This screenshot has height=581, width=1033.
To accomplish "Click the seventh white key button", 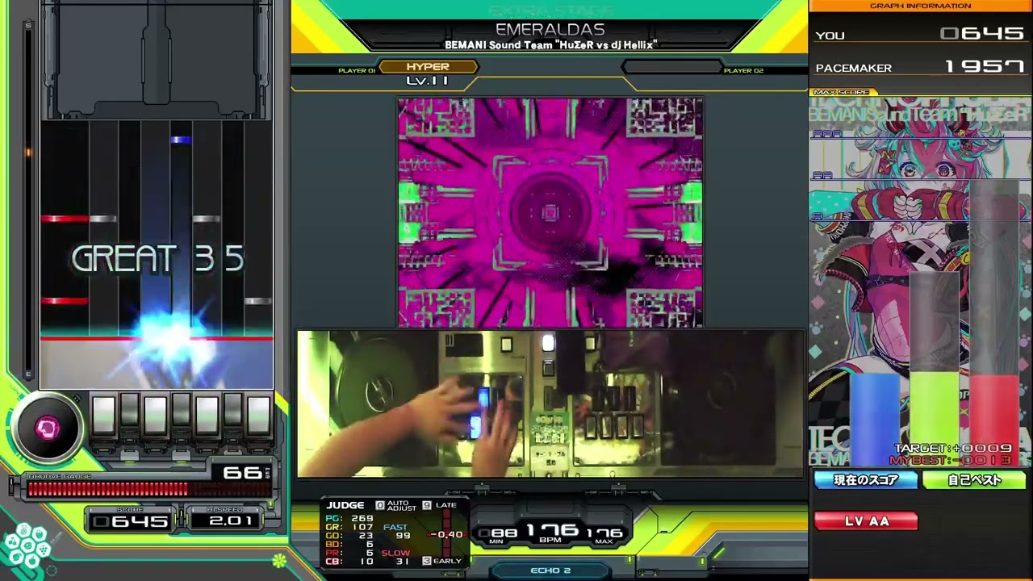I will (x=258, y=414).
